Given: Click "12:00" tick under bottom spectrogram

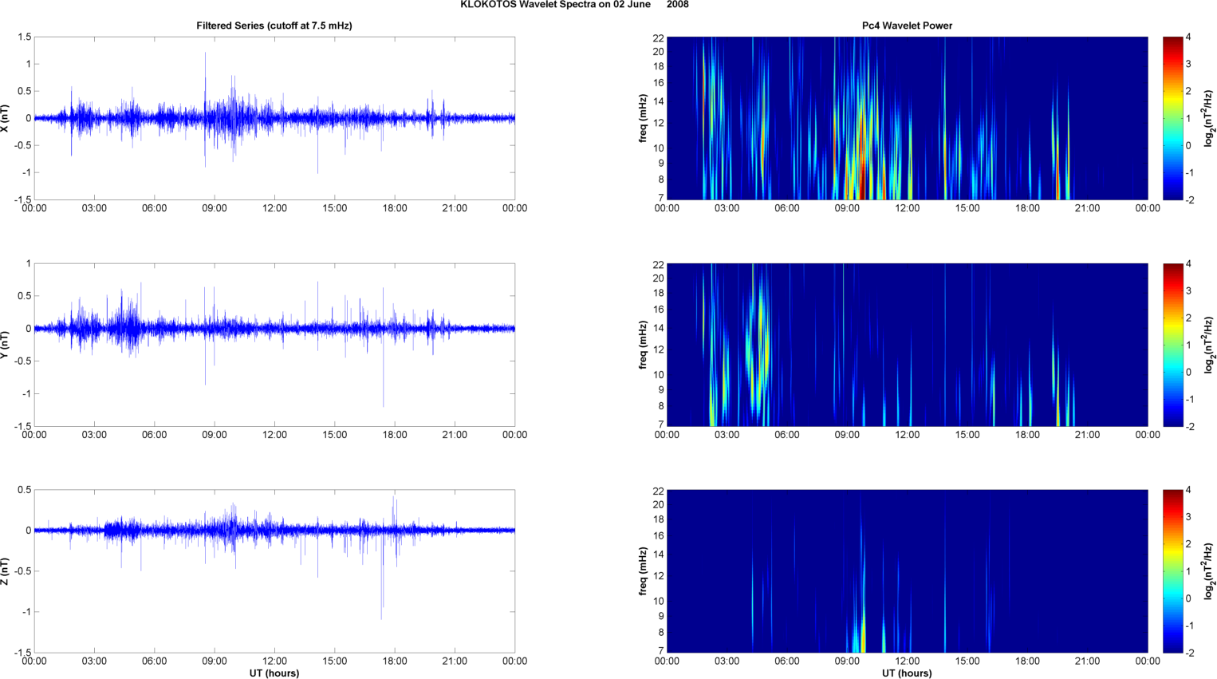Looking at the screenshot, I should pos(907,661).
